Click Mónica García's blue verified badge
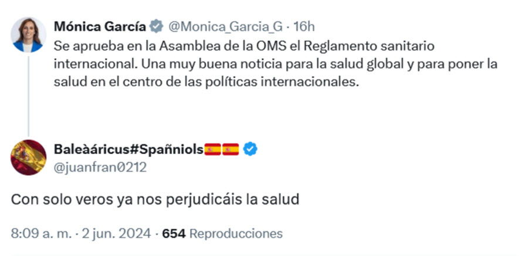The image size is (528, 256). coord(155,26)
